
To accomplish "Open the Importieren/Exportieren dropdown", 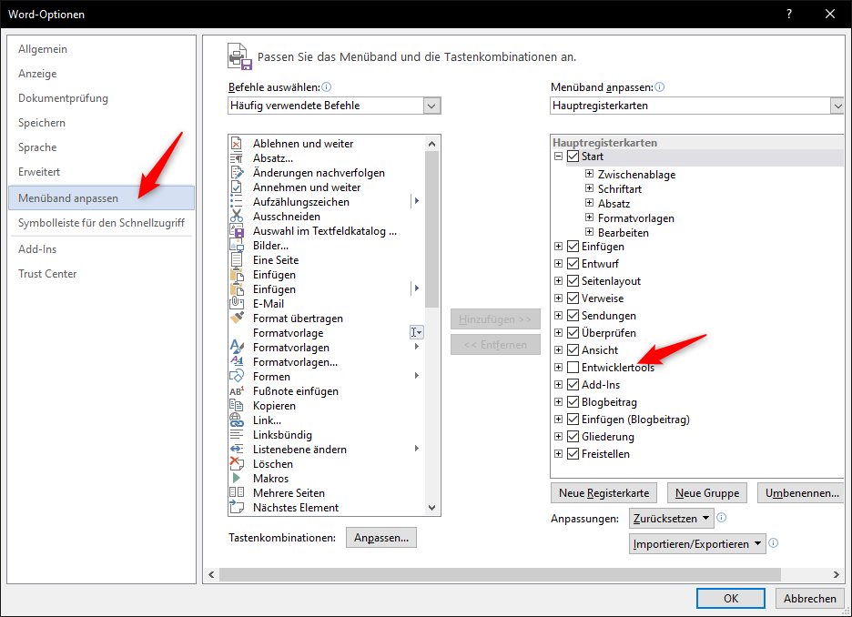I will 697,543.
